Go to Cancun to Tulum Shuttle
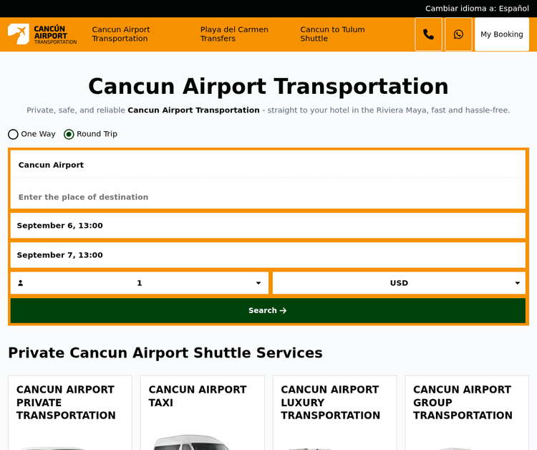 (x=332, y=34)
